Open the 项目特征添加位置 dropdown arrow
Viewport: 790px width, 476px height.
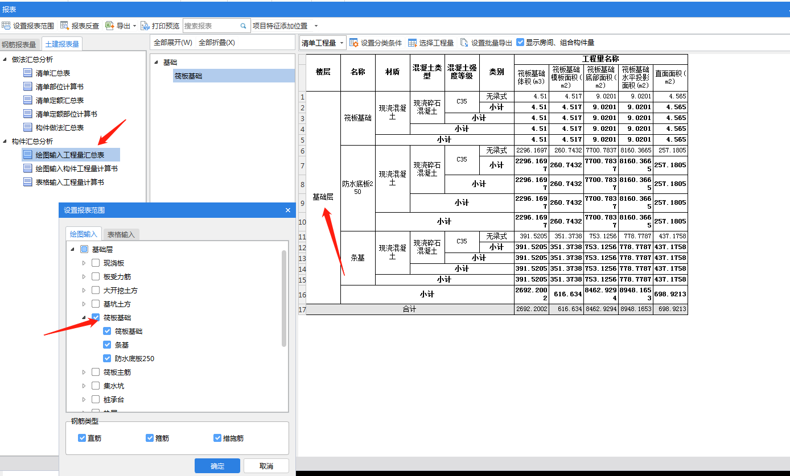[316, 26]
